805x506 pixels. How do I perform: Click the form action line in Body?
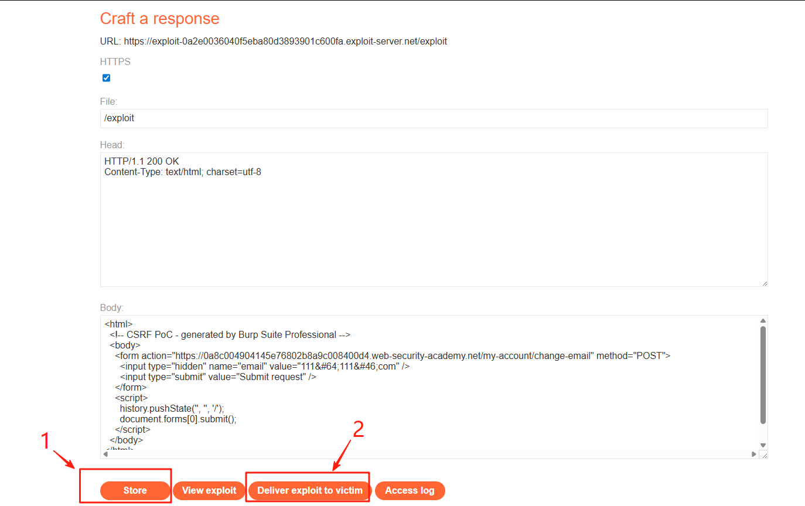click(x=393, y=356)
